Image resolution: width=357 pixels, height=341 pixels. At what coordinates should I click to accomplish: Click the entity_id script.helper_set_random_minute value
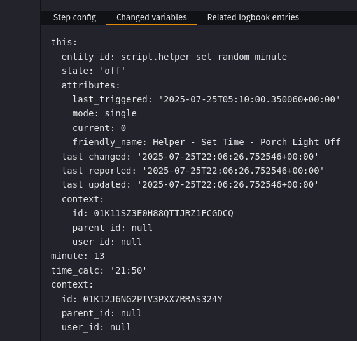click(x=204, y=57)
